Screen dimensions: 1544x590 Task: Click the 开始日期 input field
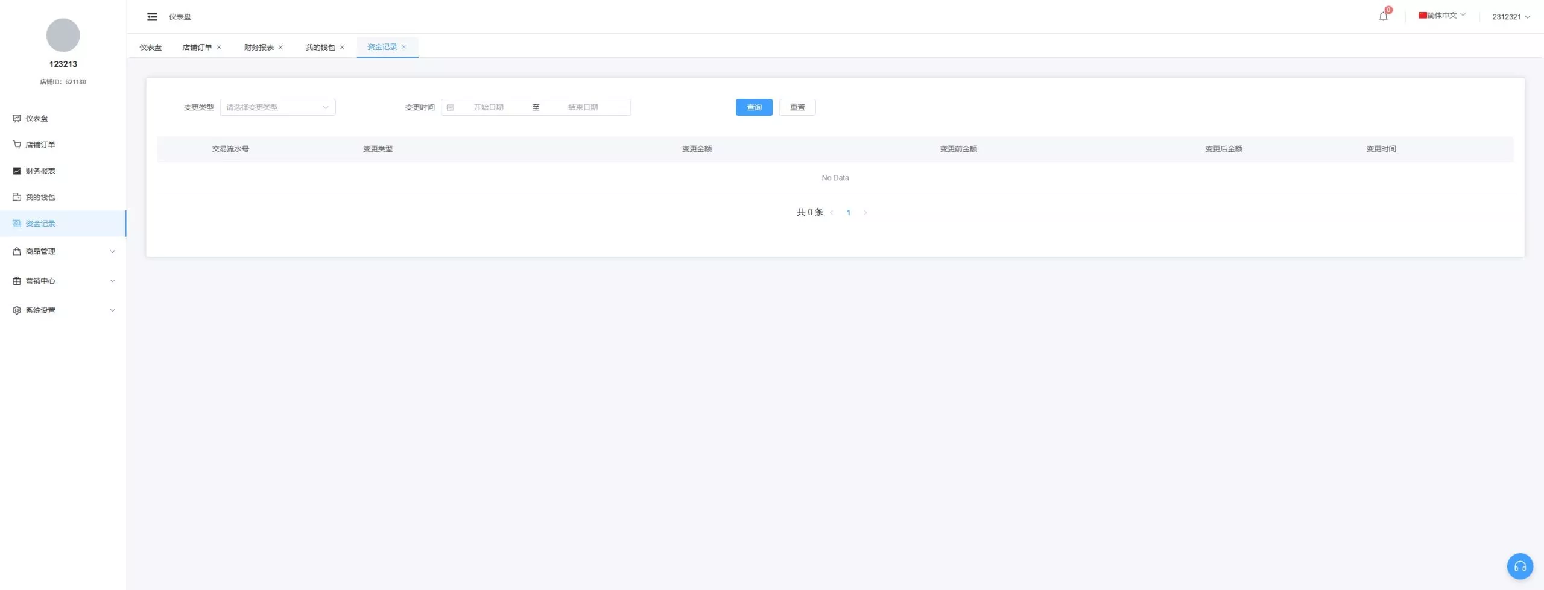(x=489, y=107)
